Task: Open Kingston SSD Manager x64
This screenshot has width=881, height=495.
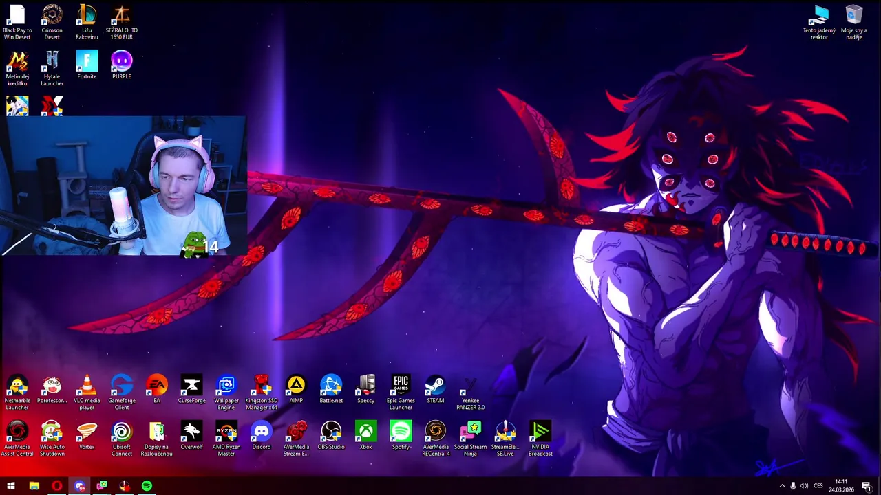Action: pyautogui.click(x=261, y=393)
